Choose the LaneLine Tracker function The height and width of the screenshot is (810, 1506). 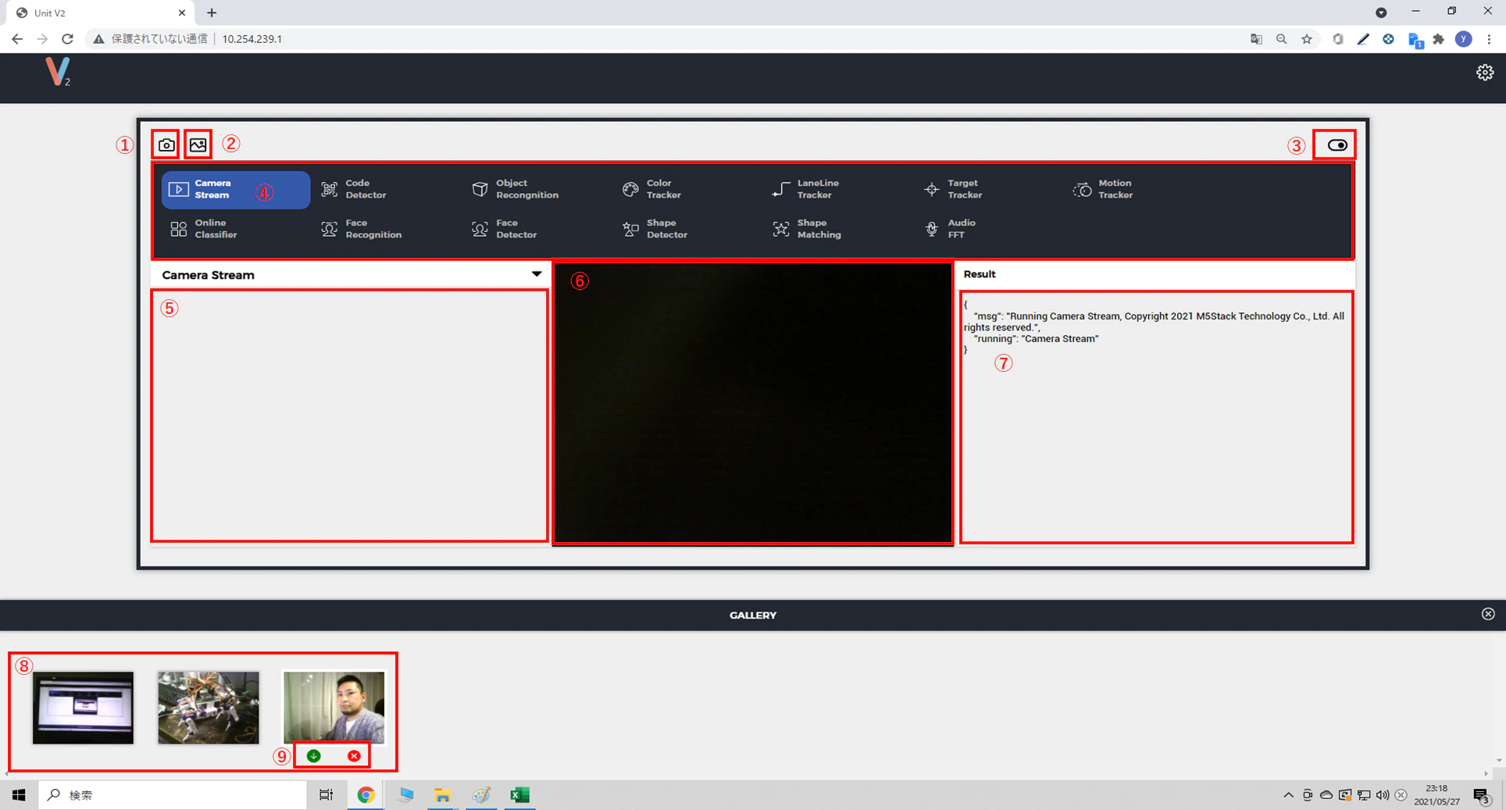(805, 189)
